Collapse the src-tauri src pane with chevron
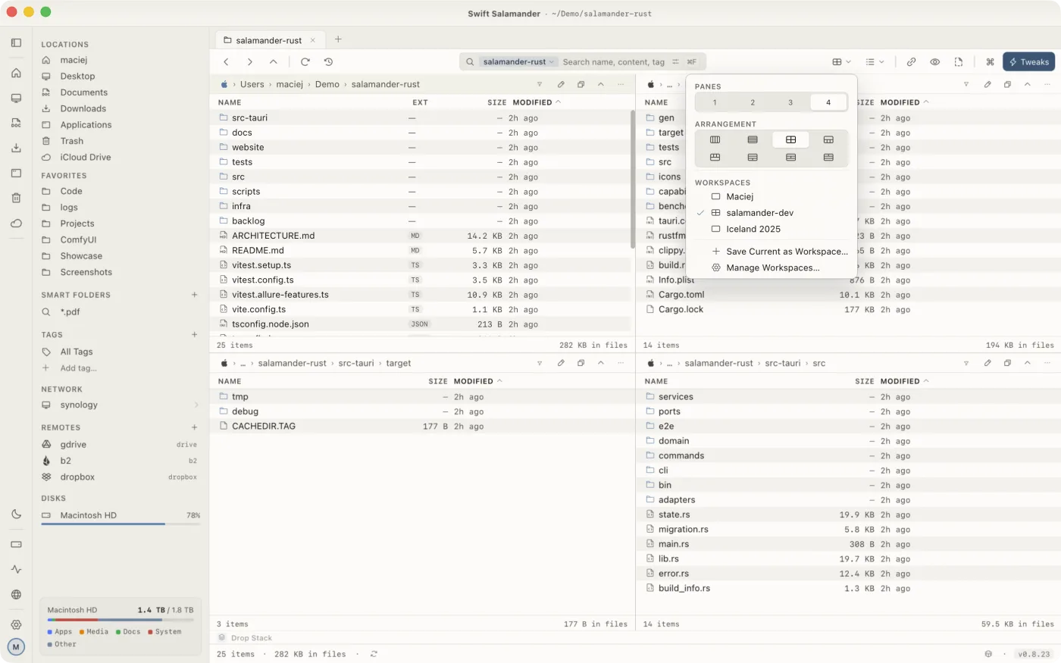 pos(1027,363)
